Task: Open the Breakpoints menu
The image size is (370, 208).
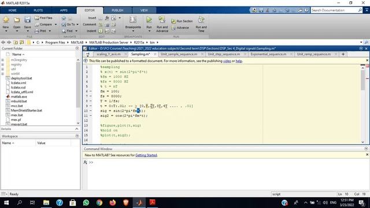Action: click(133, 24)
